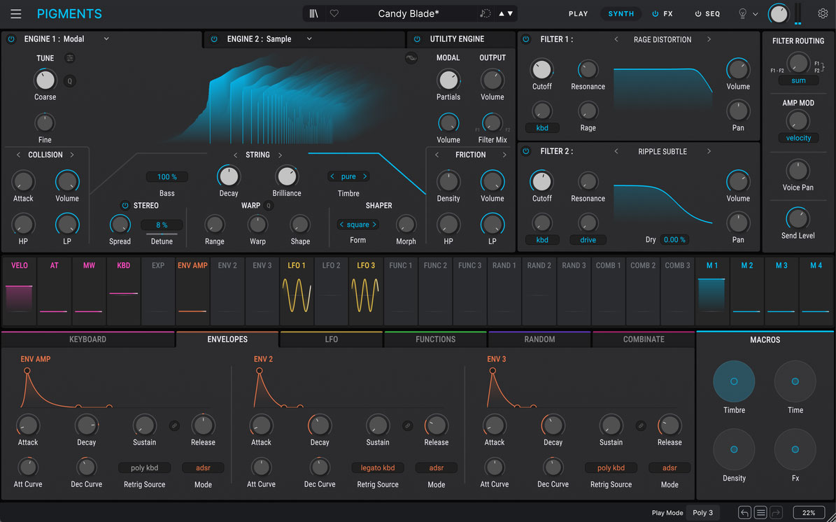Screen dimensions: 836x522
Task: Switch to the COMBINATE tab
Action: (644, 339)
